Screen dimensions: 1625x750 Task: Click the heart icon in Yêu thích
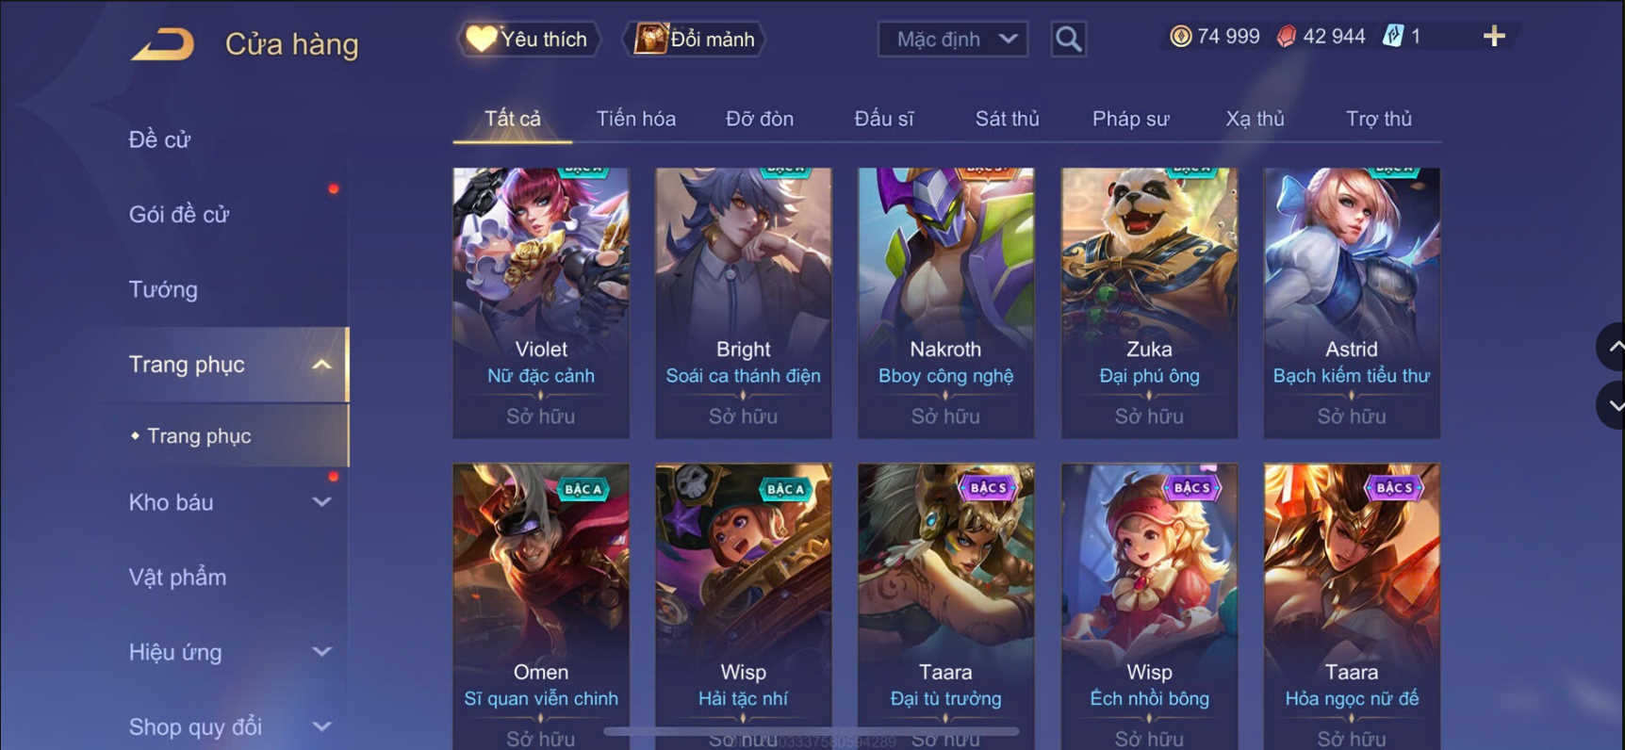click(x=481, y=39)
